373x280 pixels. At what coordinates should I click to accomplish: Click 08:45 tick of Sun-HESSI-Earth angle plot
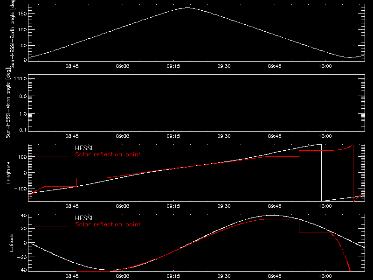tap(72, 66)
